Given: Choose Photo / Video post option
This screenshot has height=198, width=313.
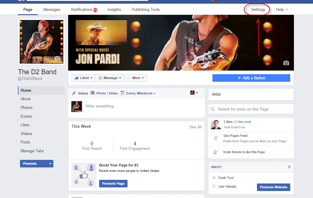Looking at the screenshot, I should (107, 93).
